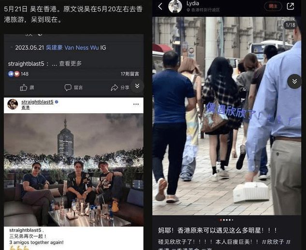Viewport: 306px width, 250px height.
Task: Expand the double chevron on the street photo
Action: click(294, 81)
